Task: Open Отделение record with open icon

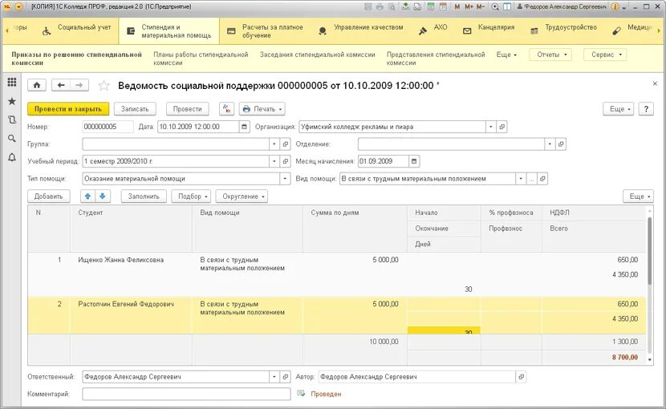Action: 561,144
